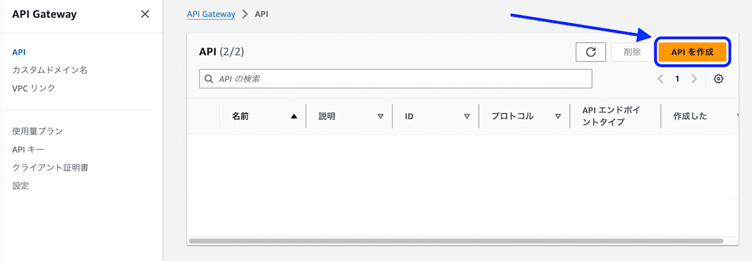This screenshot has width=752, height=261.
Task: Open クライアント証明書 in sidebar
Action: [x=50, y=168]
